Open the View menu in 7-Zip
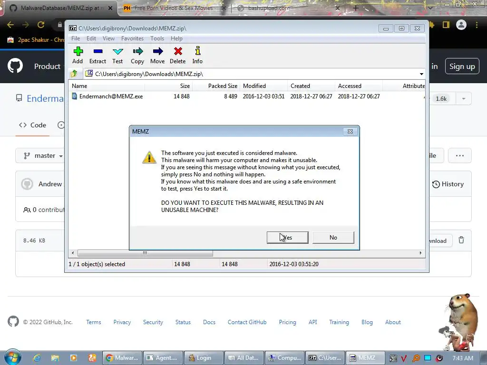This screenshot has width=487, height=365. 108,38
